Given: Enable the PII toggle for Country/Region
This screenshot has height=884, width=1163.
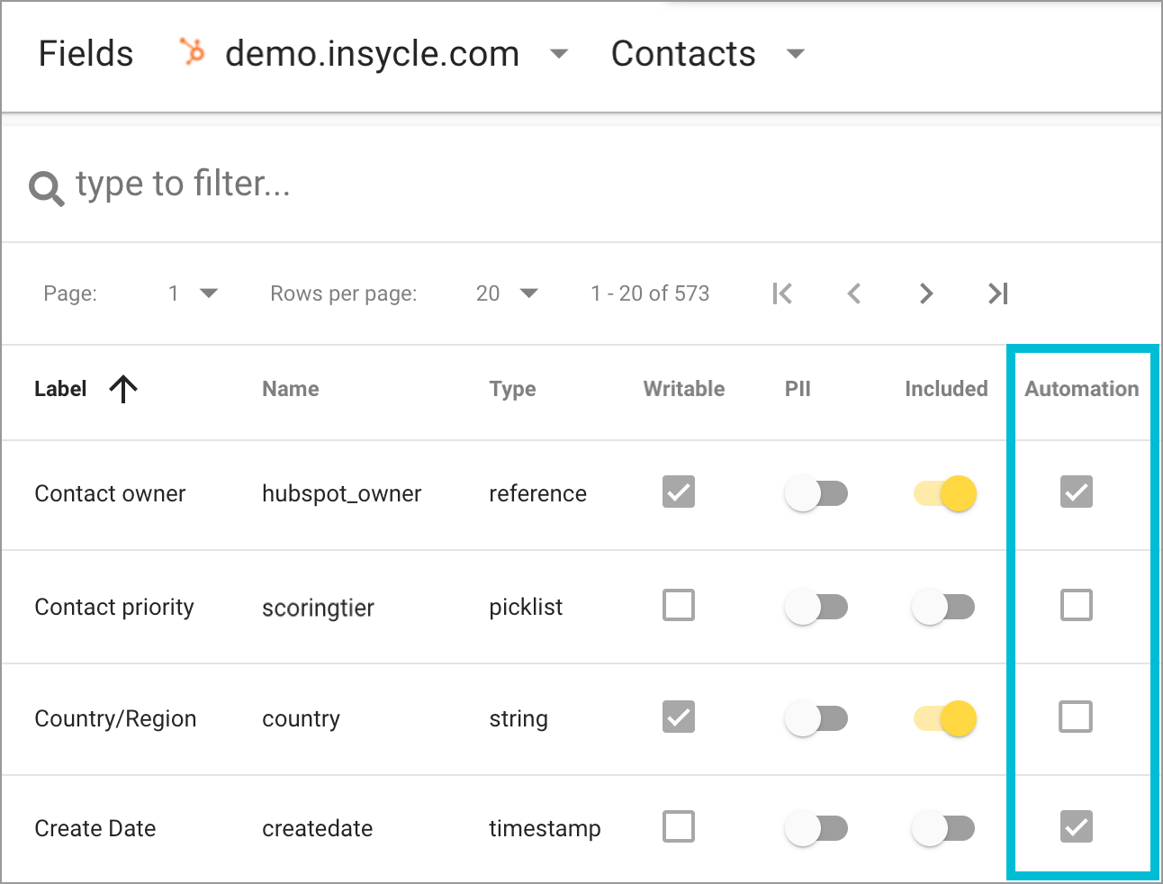Looking at the screenshot, I should 816,718.
